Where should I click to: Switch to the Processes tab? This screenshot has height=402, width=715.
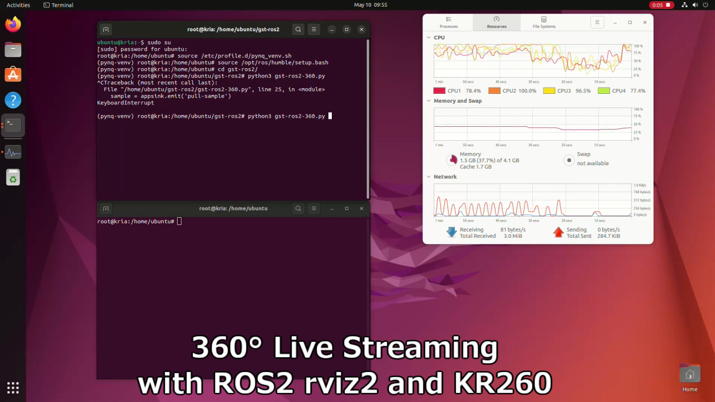449,22
